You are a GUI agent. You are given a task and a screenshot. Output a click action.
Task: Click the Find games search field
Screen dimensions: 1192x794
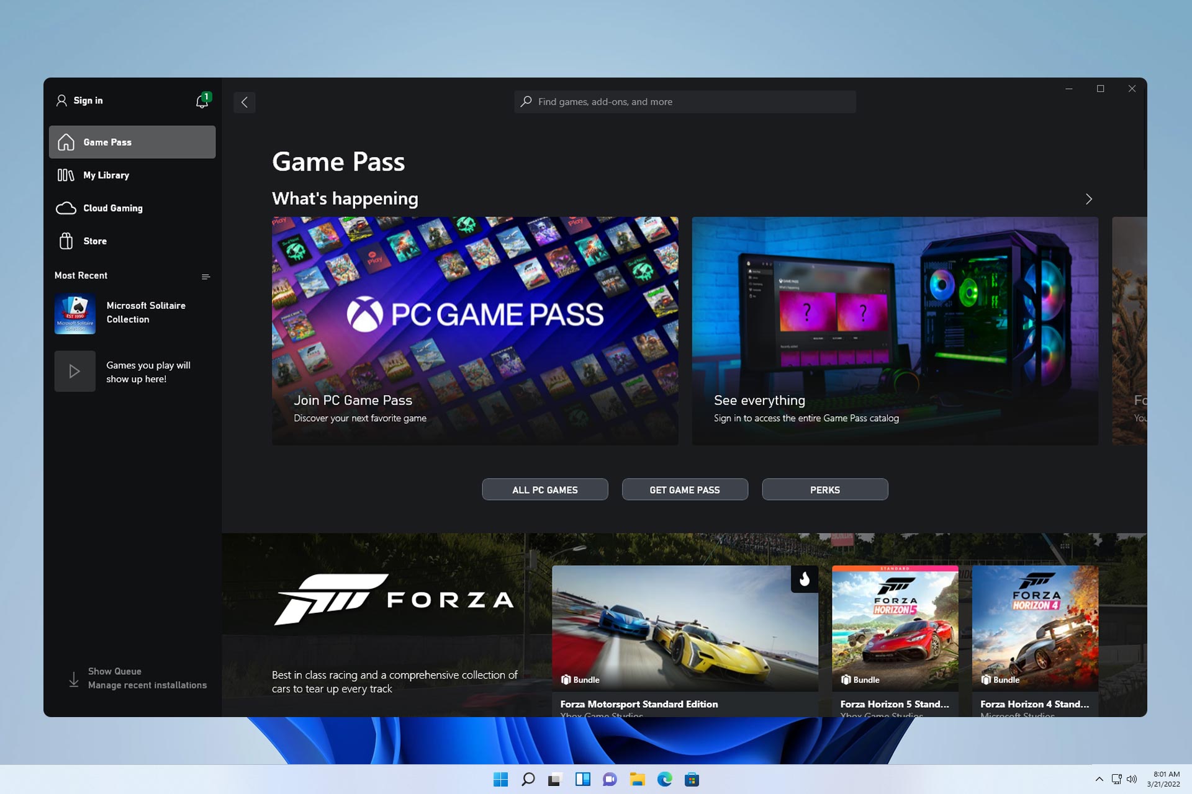tap(683, 102)
